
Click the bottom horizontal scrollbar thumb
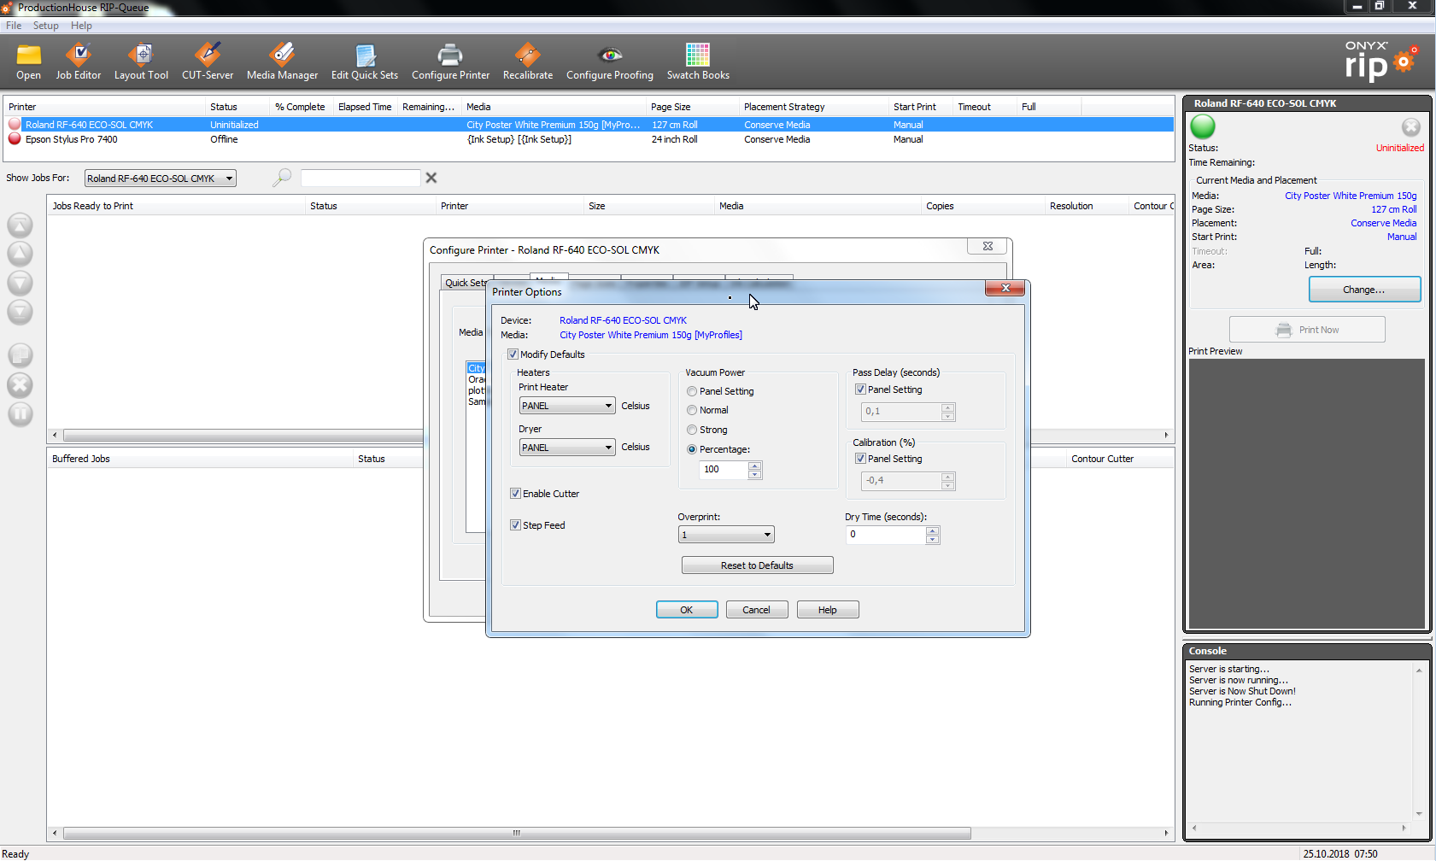coord(516,833)
